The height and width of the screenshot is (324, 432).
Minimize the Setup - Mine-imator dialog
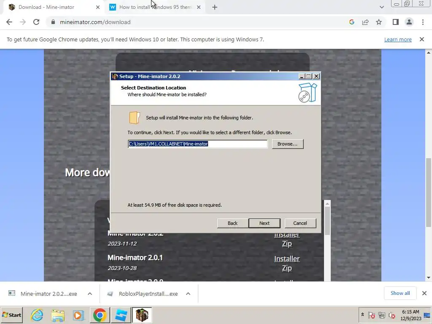point(302,76)
